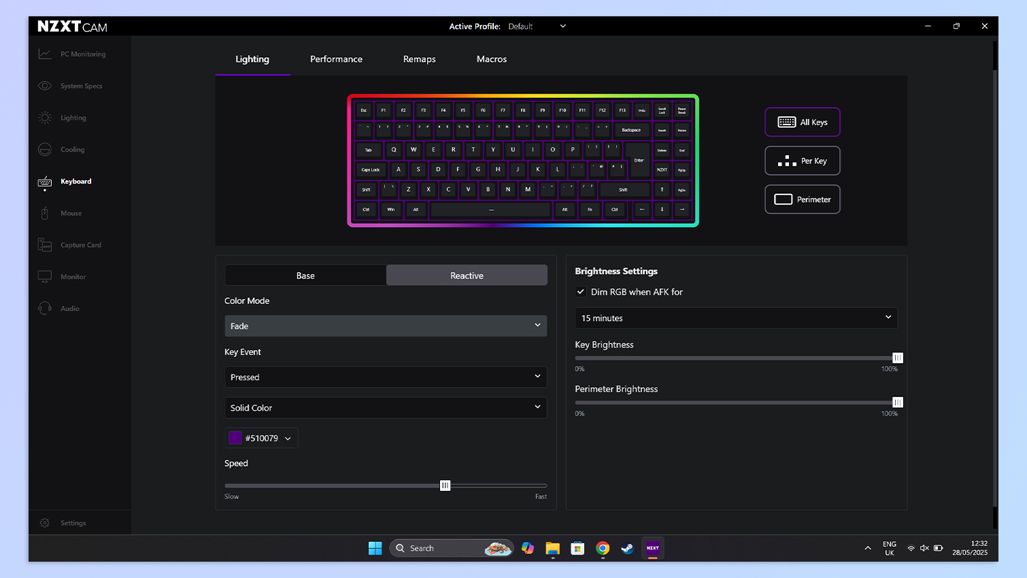This screenshot has width=1027, height=578.
Task: Open the Audio headset icon
Action: point(45,309)
